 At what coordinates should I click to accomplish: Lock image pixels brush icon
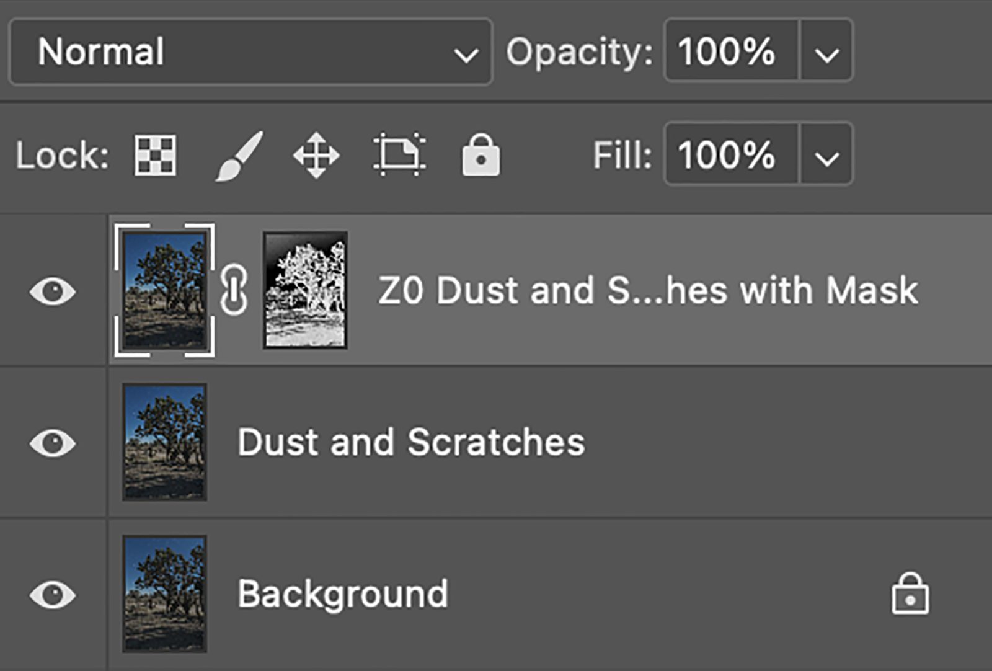(x=239, y=156)
